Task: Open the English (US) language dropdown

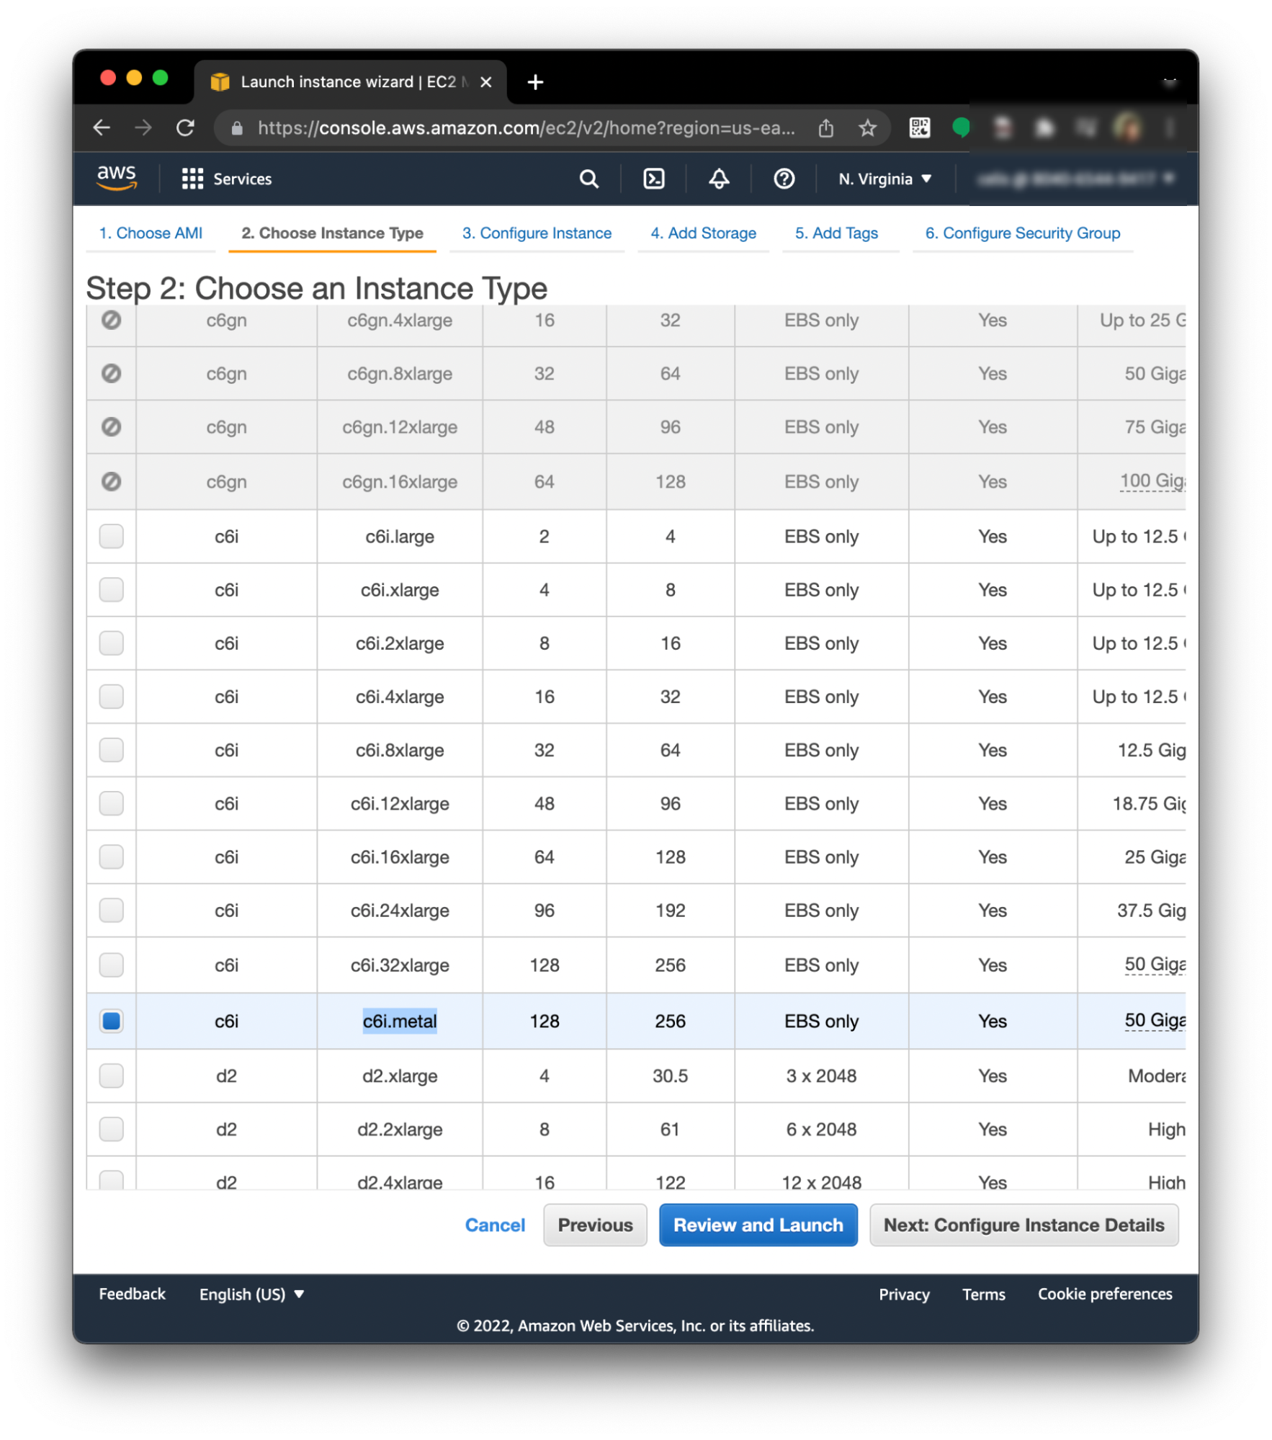Action: point(251,1294)
